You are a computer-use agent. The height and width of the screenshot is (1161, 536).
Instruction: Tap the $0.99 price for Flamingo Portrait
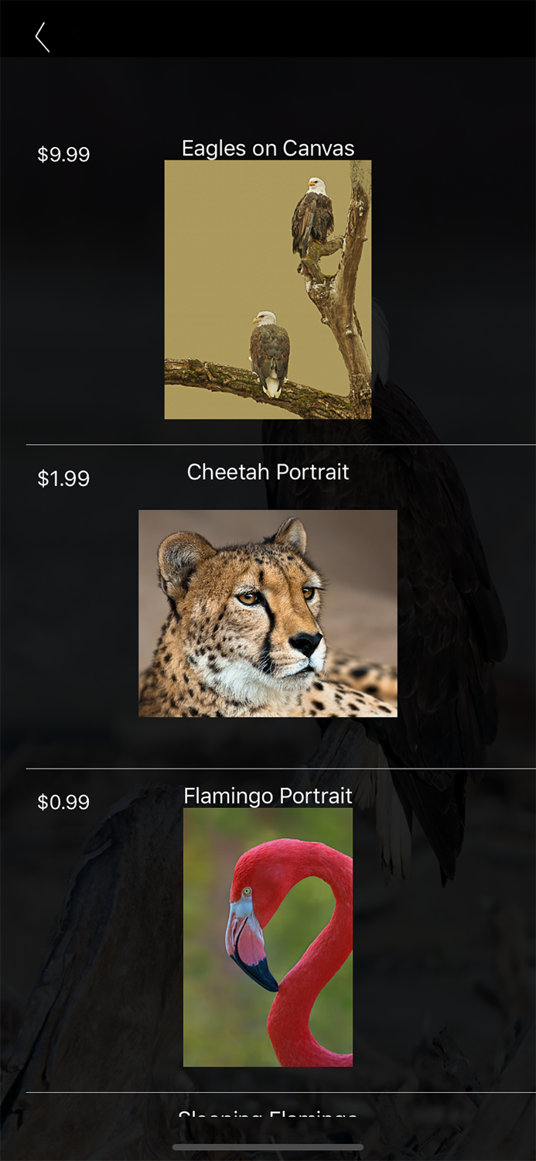pos(64,803)
